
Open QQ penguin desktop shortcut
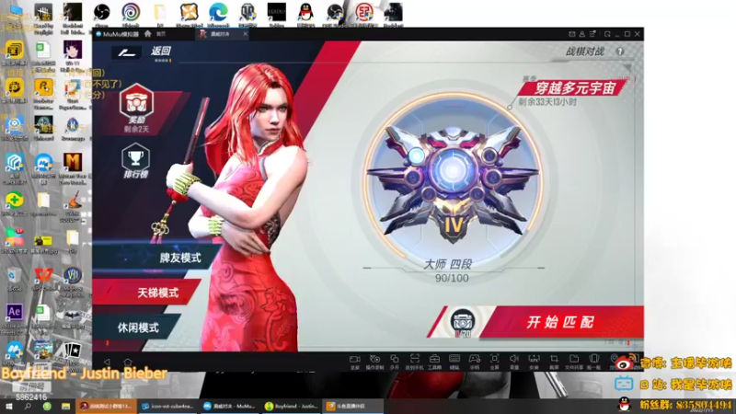click(x=305, y=14)
